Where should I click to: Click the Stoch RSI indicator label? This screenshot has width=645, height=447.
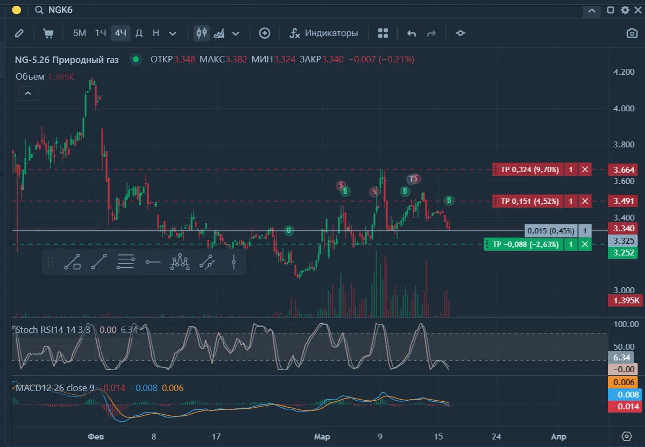53,330
